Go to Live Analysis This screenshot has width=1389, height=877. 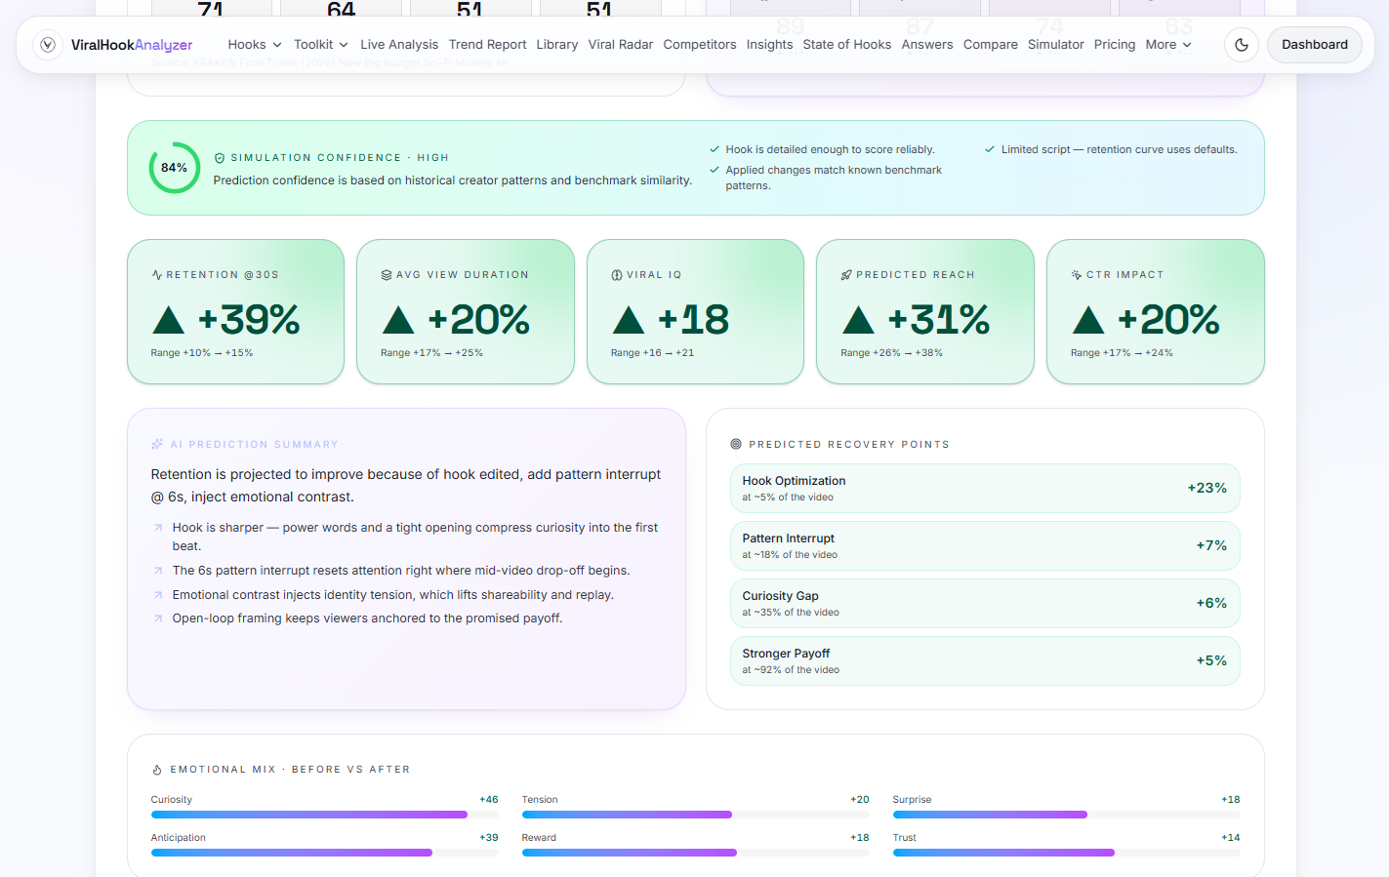pyautogui.click(x=399, y=45)
